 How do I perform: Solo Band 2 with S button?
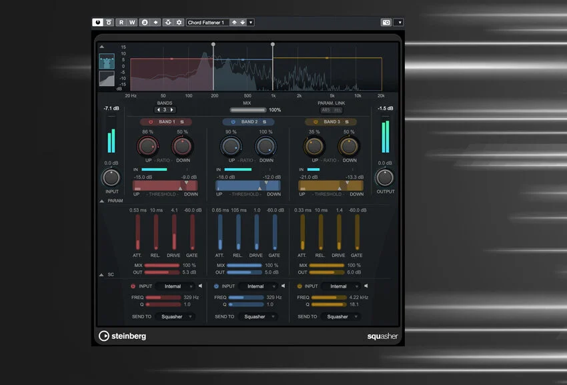click(x=264, y=122)
